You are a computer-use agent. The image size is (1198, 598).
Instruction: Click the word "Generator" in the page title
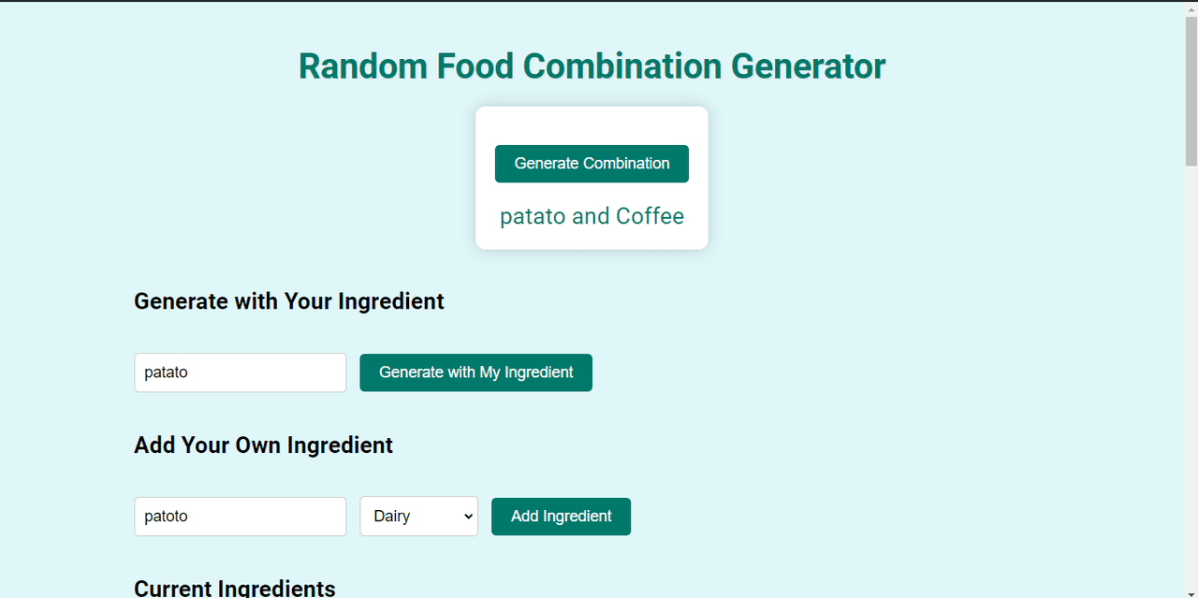(x=808, y=66)
